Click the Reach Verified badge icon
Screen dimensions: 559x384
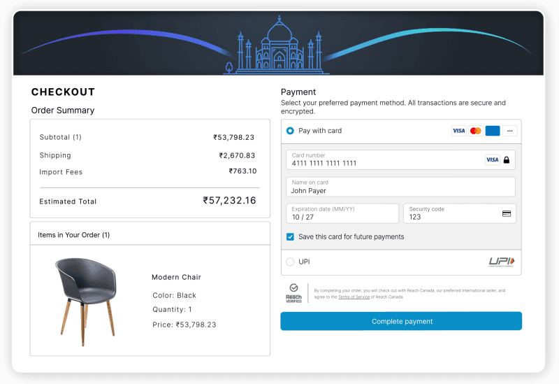coord(293,292)
